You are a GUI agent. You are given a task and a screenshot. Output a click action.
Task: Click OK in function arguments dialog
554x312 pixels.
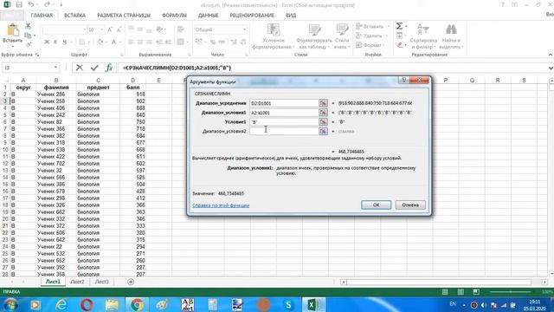click(x=376, y=205)
